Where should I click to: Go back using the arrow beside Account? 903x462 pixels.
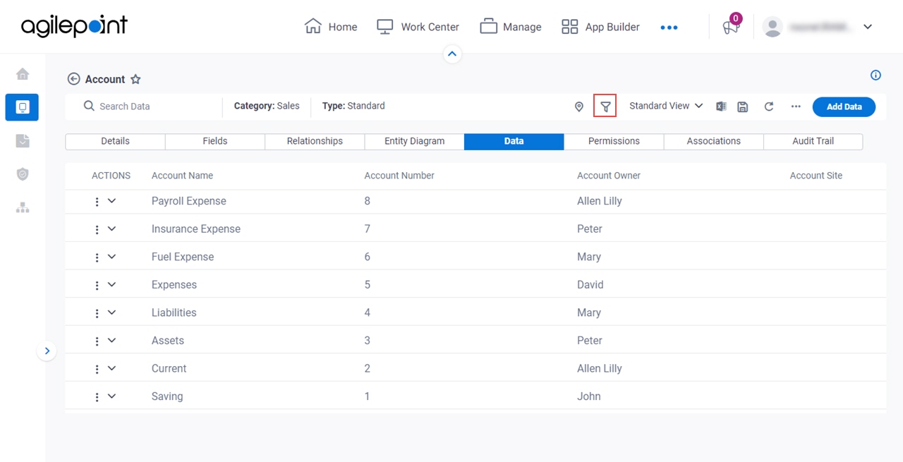pos(73,79)
